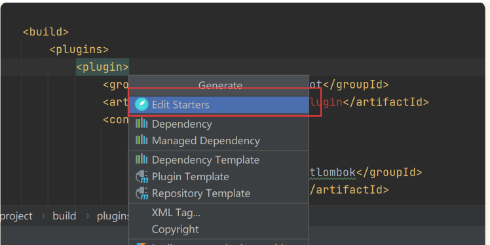This screenshot has height=245, width=490.
Task: Click the build breadcrumb
Action: click(64, 216)
